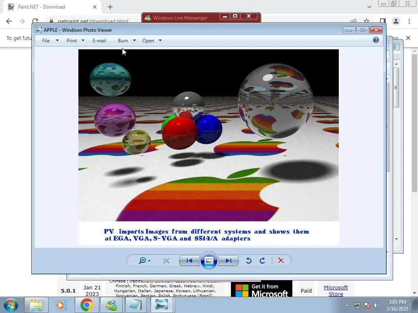Click the Get it from Microsoft badge
418x313 pixels.
(262, 289)
